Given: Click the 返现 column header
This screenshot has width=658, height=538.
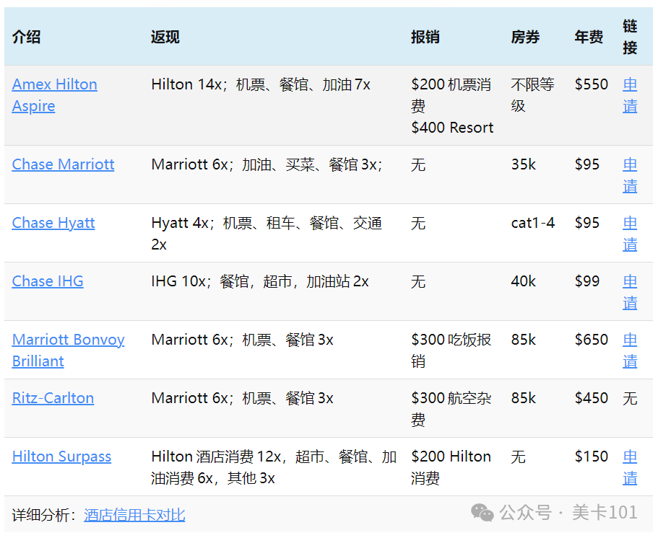Looking at the screenshot, I should coord(165,37).
